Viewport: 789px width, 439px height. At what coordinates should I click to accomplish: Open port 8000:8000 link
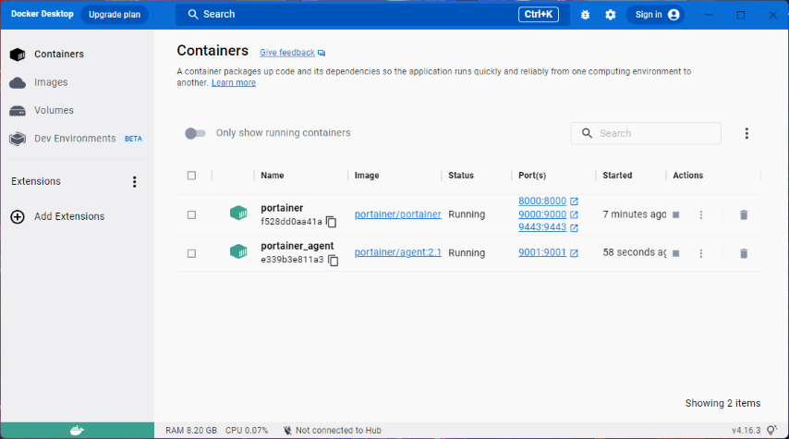click(x=542, y=201)
